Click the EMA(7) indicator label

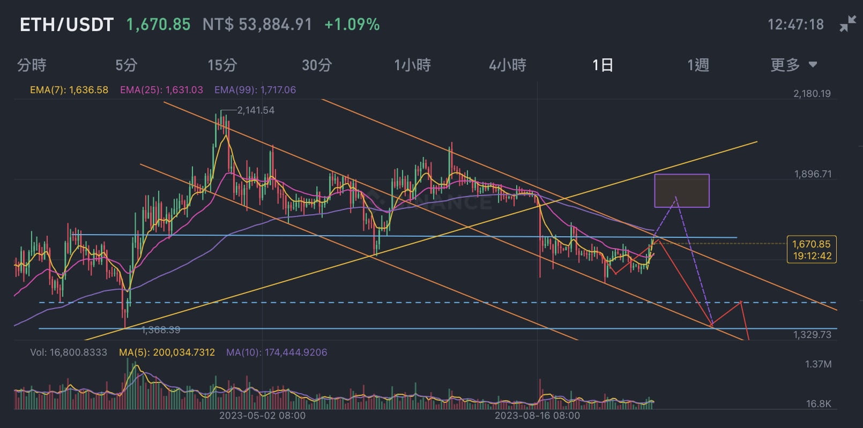pos(69,90)
